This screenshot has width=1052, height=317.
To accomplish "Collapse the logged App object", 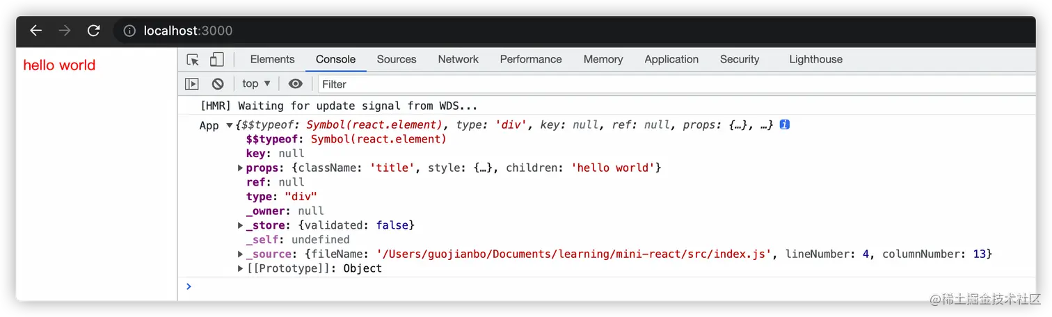I will (230, 126).
